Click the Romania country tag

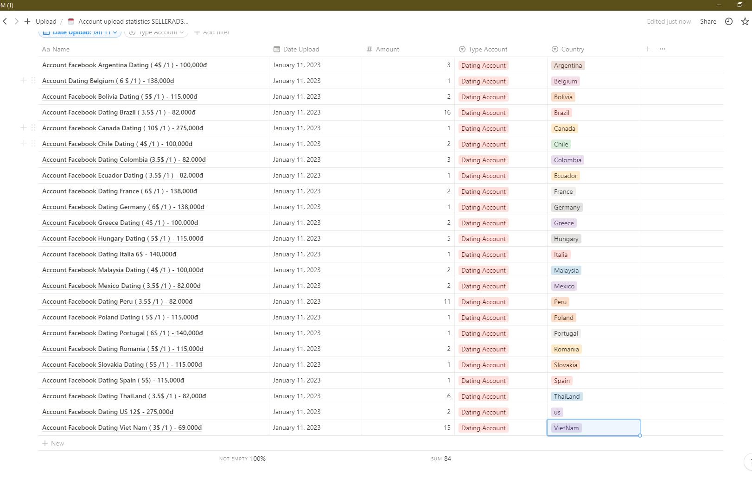pos(567,349)
